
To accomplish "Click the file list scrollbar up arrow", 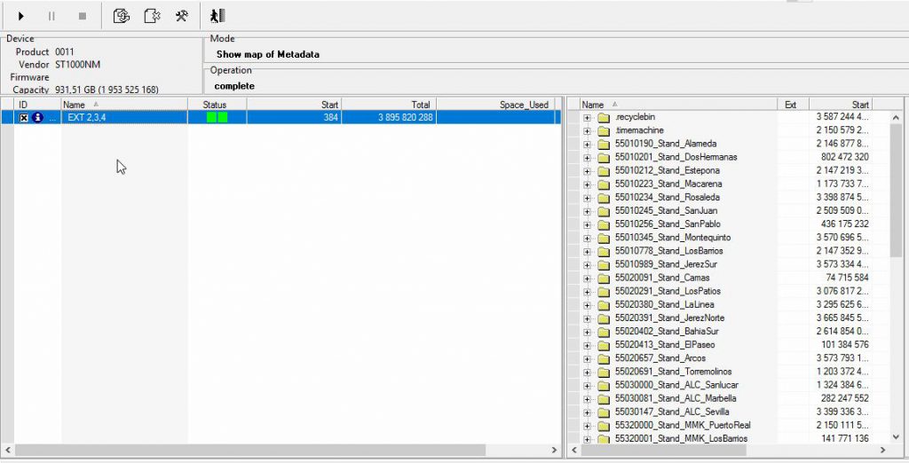I will click(896, 117).
